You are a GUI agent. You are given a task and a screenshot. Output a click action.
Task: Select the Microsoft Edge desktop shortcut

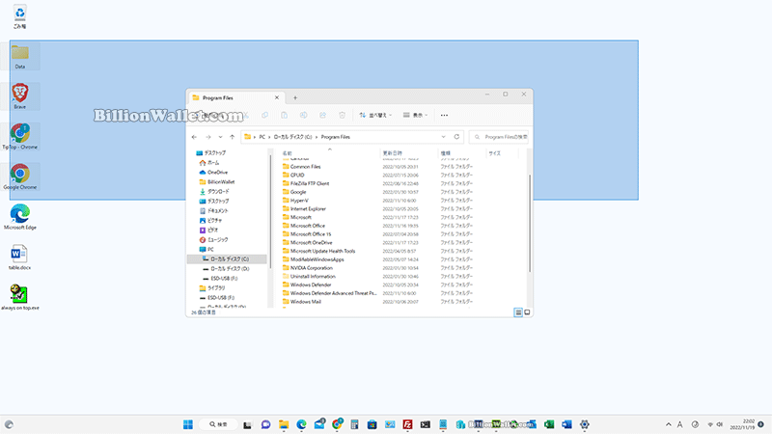tap(19, 218)
